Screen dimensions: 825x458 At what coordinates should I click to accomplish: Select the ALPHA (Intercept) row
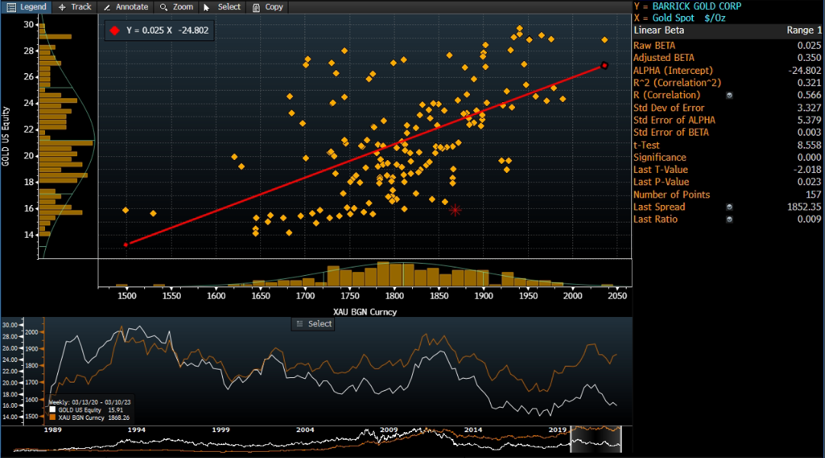click(727, 70)
